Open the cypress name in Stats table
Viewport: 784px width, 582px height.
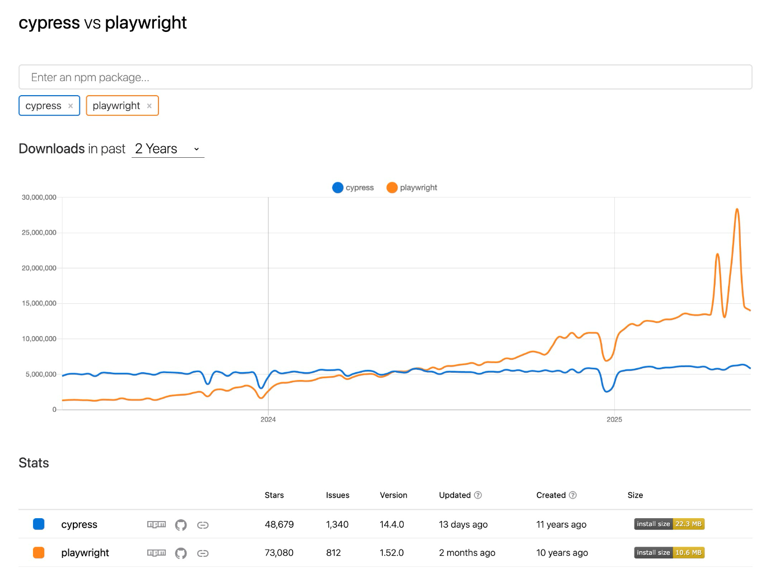pyautogui.click(x=79, y=525)
